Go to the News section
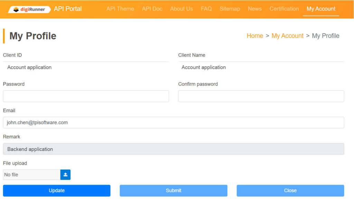The height and width of the screenshot is (202, 354). (x=254, y=9)
